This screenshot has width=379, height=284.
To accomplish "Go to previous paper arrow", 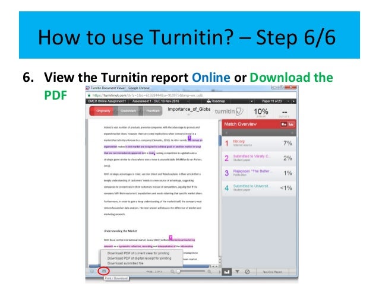I will point(252,101).
